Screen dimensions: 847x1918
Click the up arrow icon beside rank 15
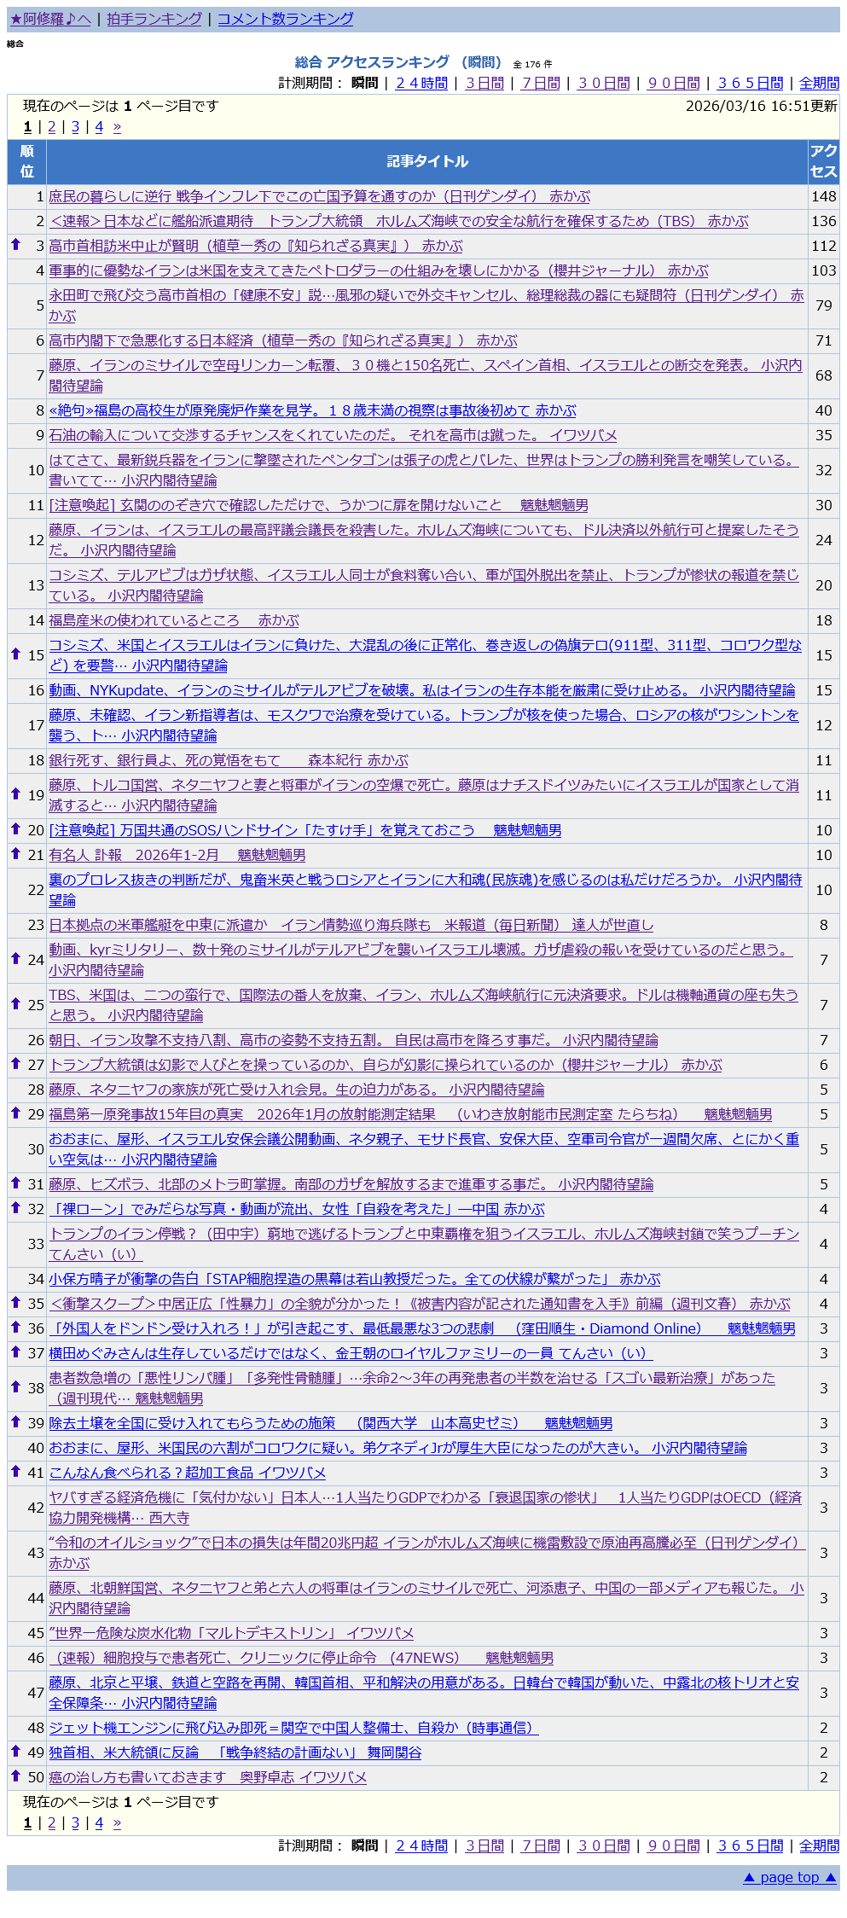click(x=15, y=654)
